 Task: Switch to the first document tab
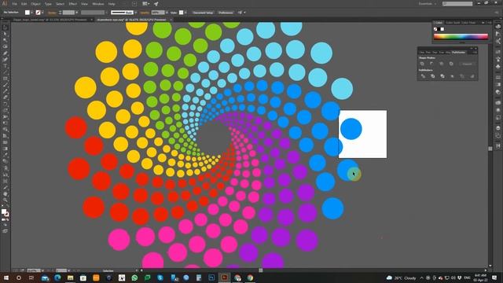(50, 20)
